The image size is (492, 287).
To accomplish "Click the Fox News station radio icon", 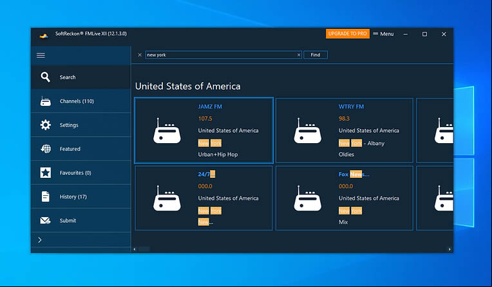I will [x=308, y=198].
